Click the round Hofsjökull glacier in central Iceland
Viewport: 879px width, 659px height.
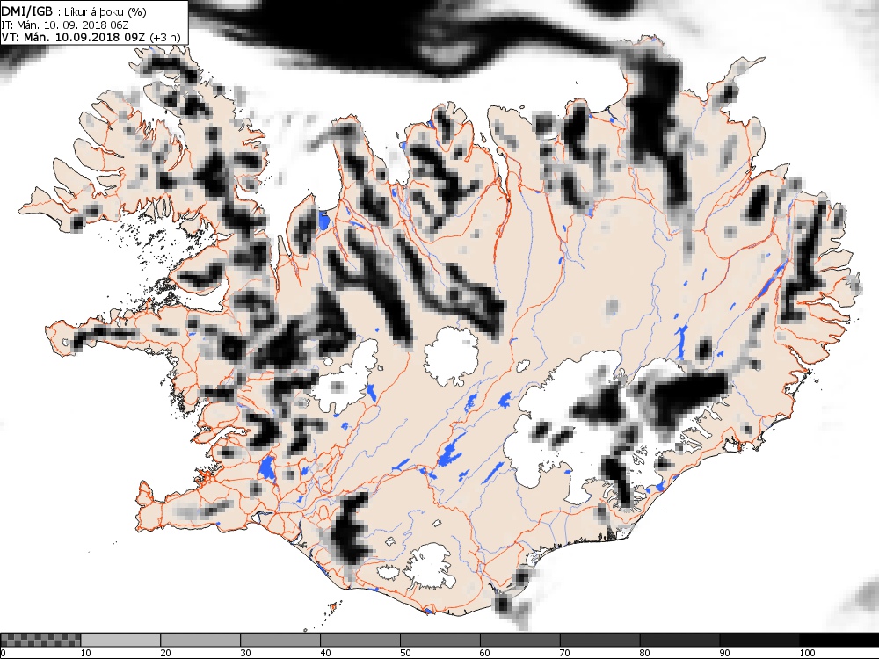click(x=451, y=357)
